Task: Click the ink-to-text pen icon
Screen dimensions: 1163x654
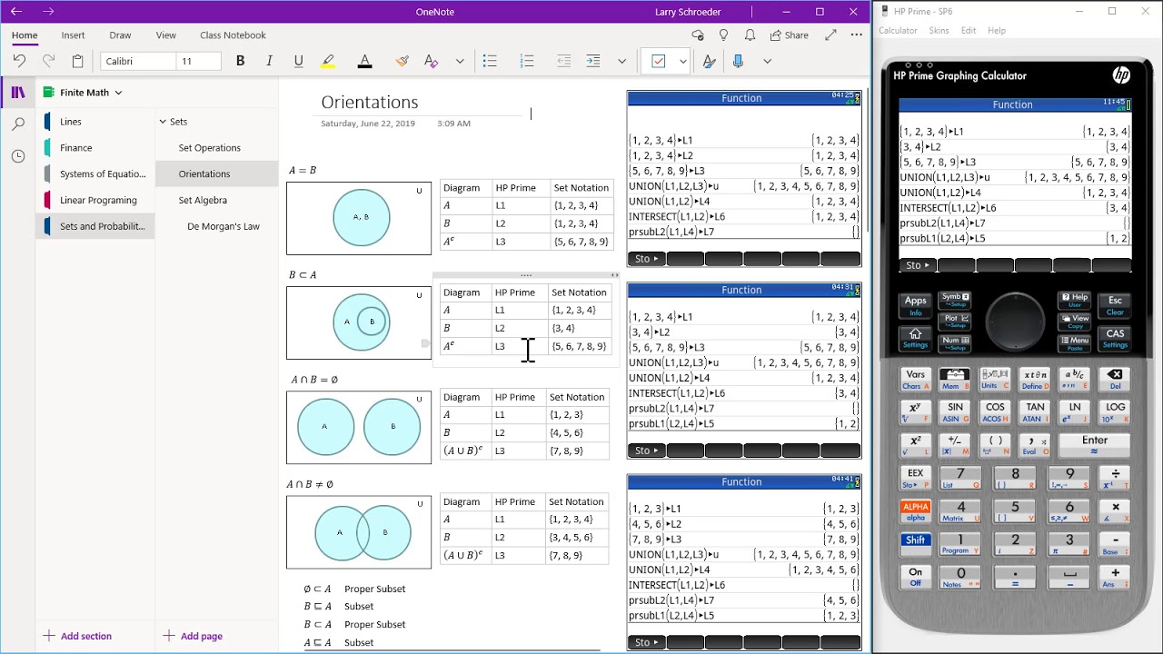Action: pyautogui.click(x=709, y=61)
